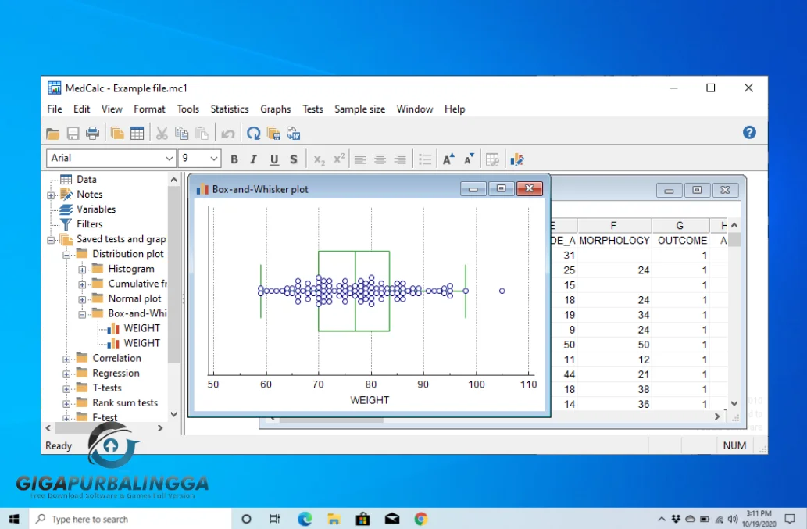
Task: Expand the Notes tree node
Action: pyautogui.click(x=51, y=195)
